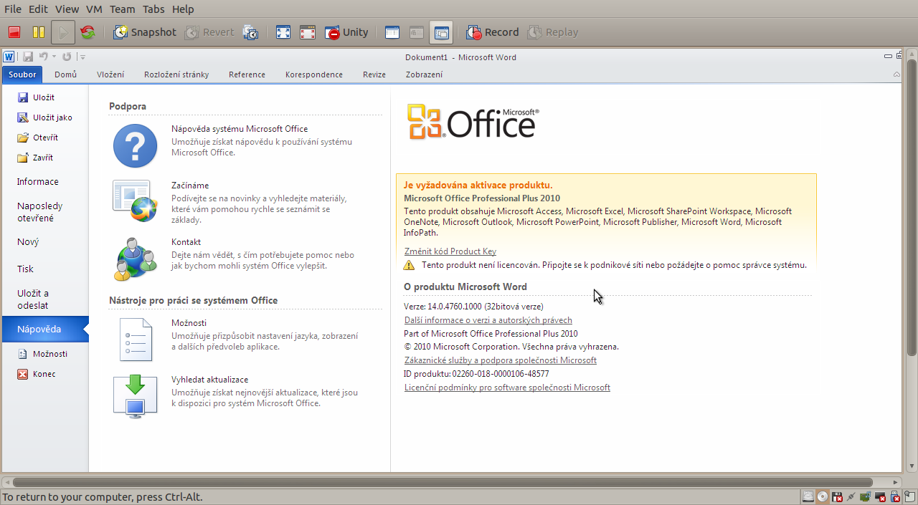Click the Změnit kód Product Key link
The height and width of the screenshot is (505, 918).
(x=450, y=251)
